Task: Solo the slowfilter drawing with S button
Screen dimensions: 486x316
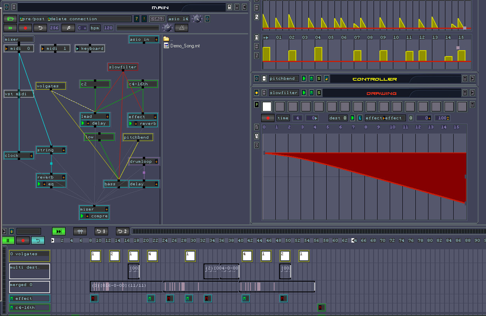Action: coord(319,93)
